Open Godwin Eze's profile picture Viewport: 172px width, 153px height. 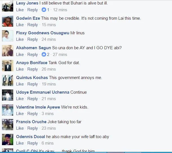pos(8,21)
